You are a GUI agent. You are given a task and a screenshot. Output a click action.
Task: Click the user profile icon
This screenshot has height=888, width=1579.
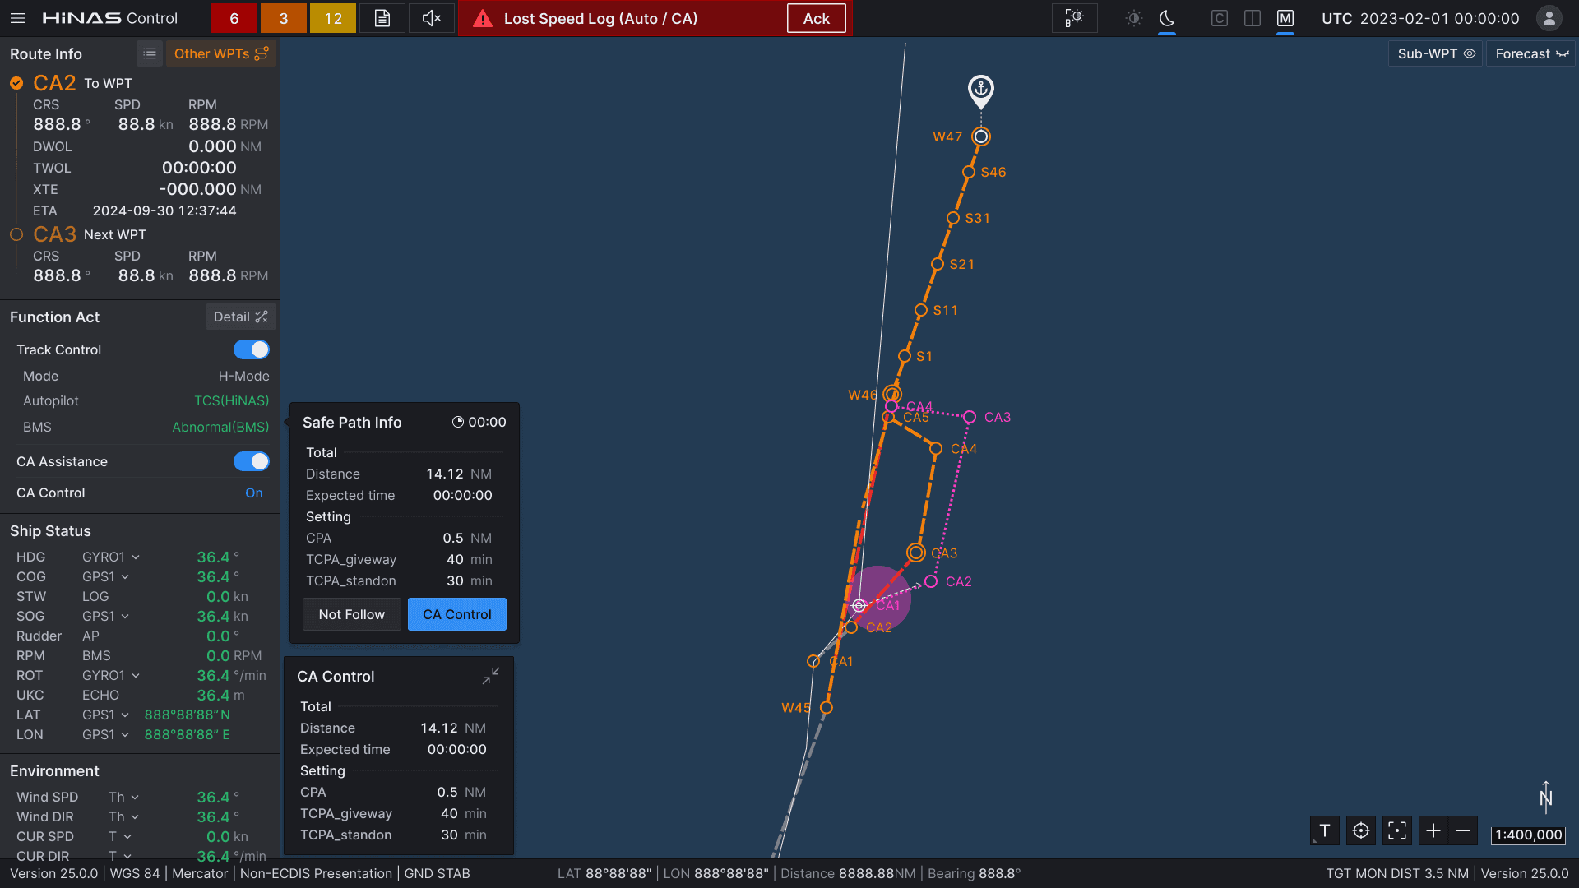coord(1549,18)
